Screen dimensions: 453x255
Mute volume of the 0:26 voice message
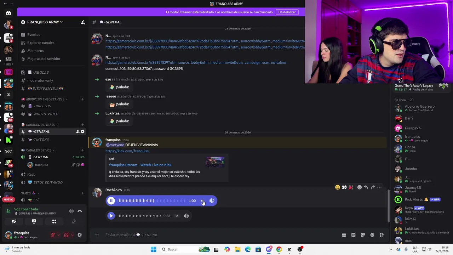[x=186, y=216]
